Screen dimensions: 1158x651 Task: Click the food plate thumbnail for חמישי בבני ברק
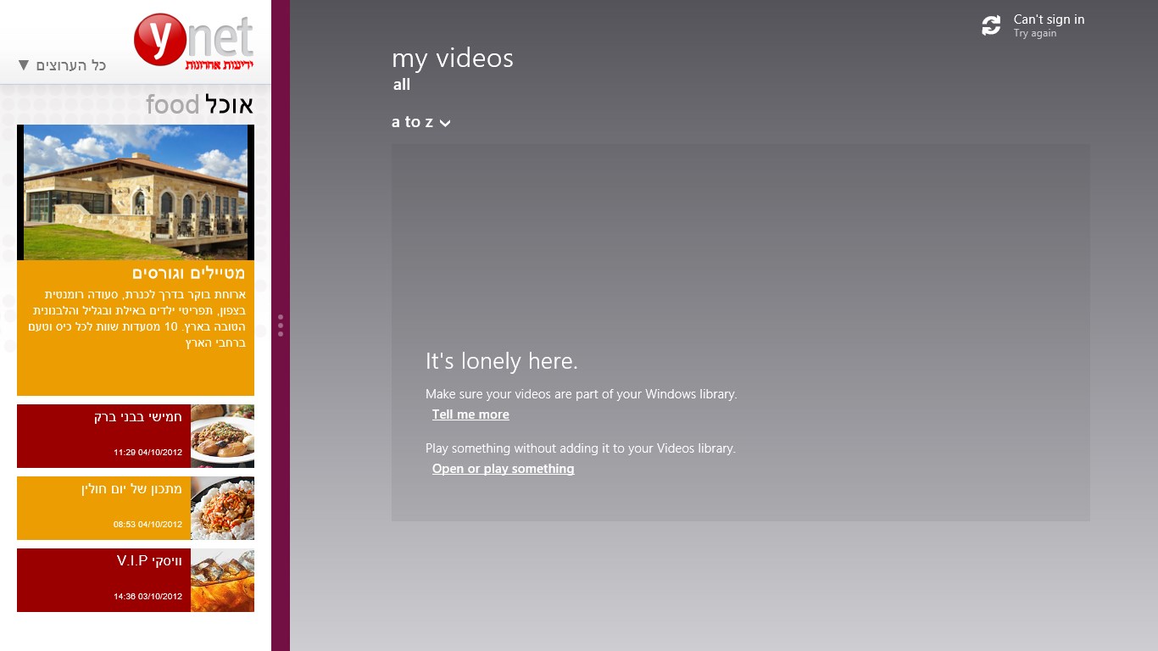[222, 436]
